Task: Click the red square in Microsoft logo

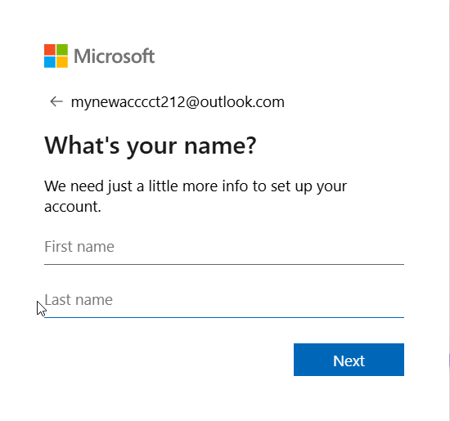Action: pyautogui.click(x=50, y=50)
